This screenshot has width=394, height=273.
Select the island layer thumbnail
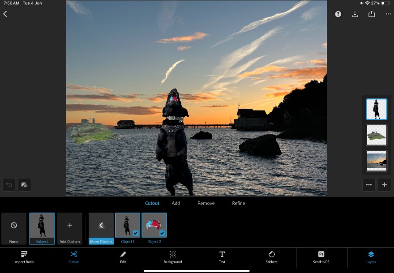[376, 135]
